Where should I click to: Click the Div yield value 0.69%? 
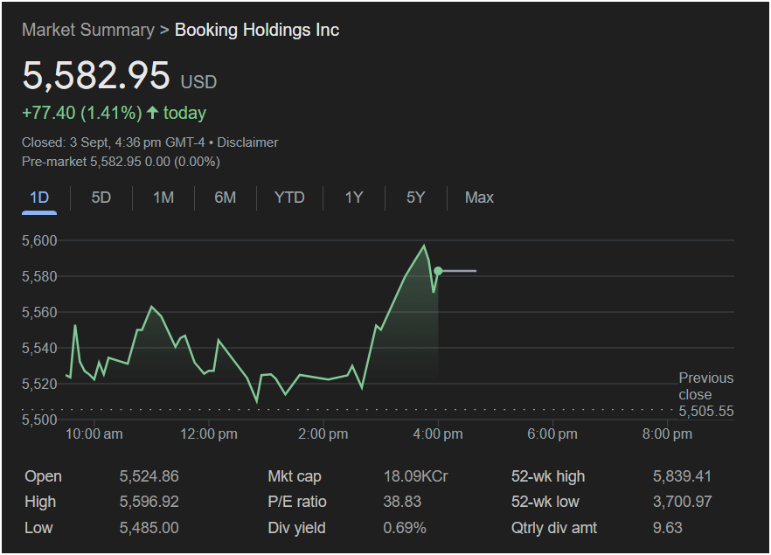(x=405, y=528)
